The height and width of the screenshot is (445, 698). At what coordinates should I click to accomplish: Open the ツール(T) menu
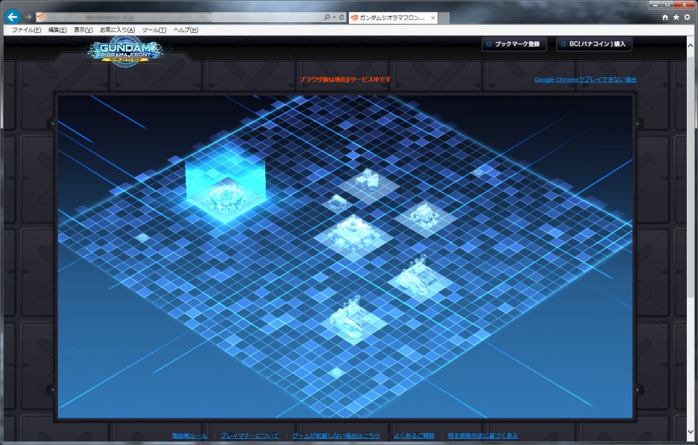[154, 30]
